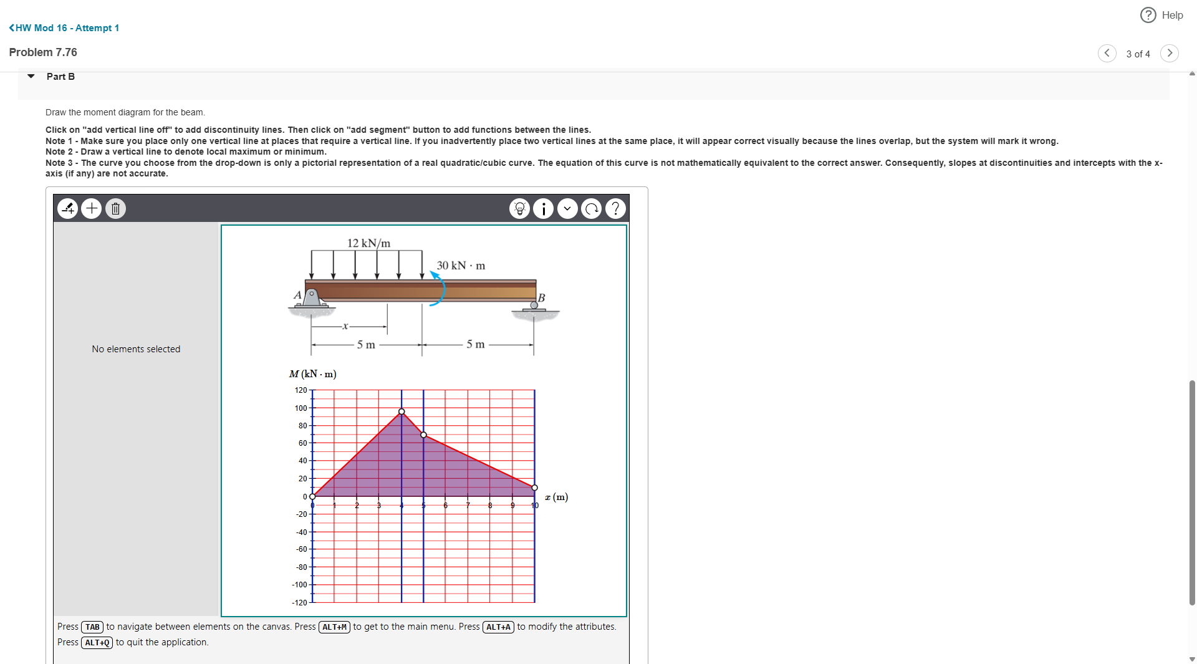
Task: Open the hint lightbulb icon
Action: (519, 208)
